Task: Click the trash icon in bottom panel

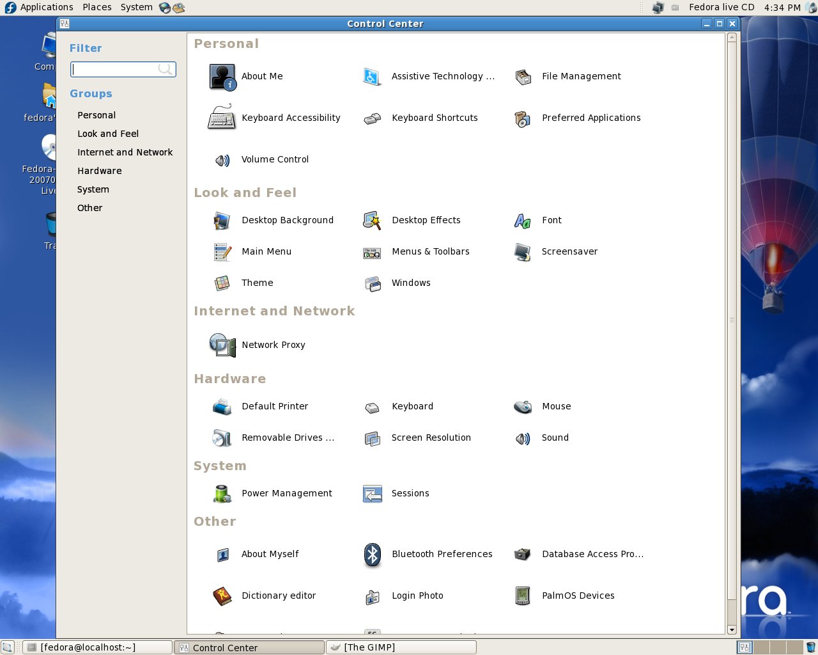Action: click(x=810, y=647)
